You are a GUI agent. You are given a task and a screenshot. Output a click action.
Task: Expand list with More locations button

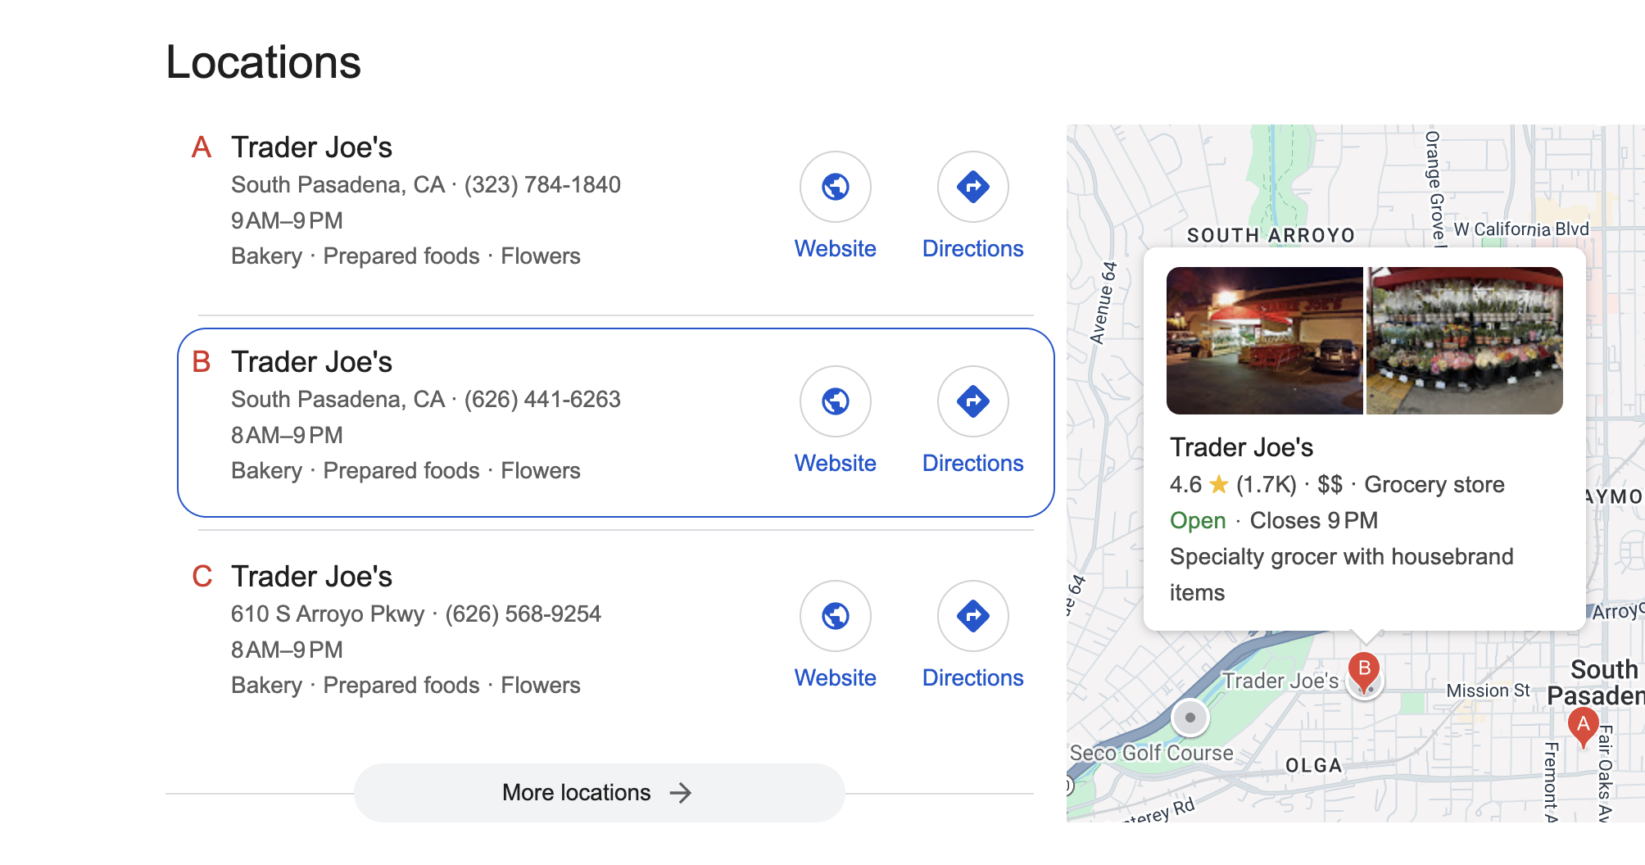pyautogui.click(x=599, y=793)
